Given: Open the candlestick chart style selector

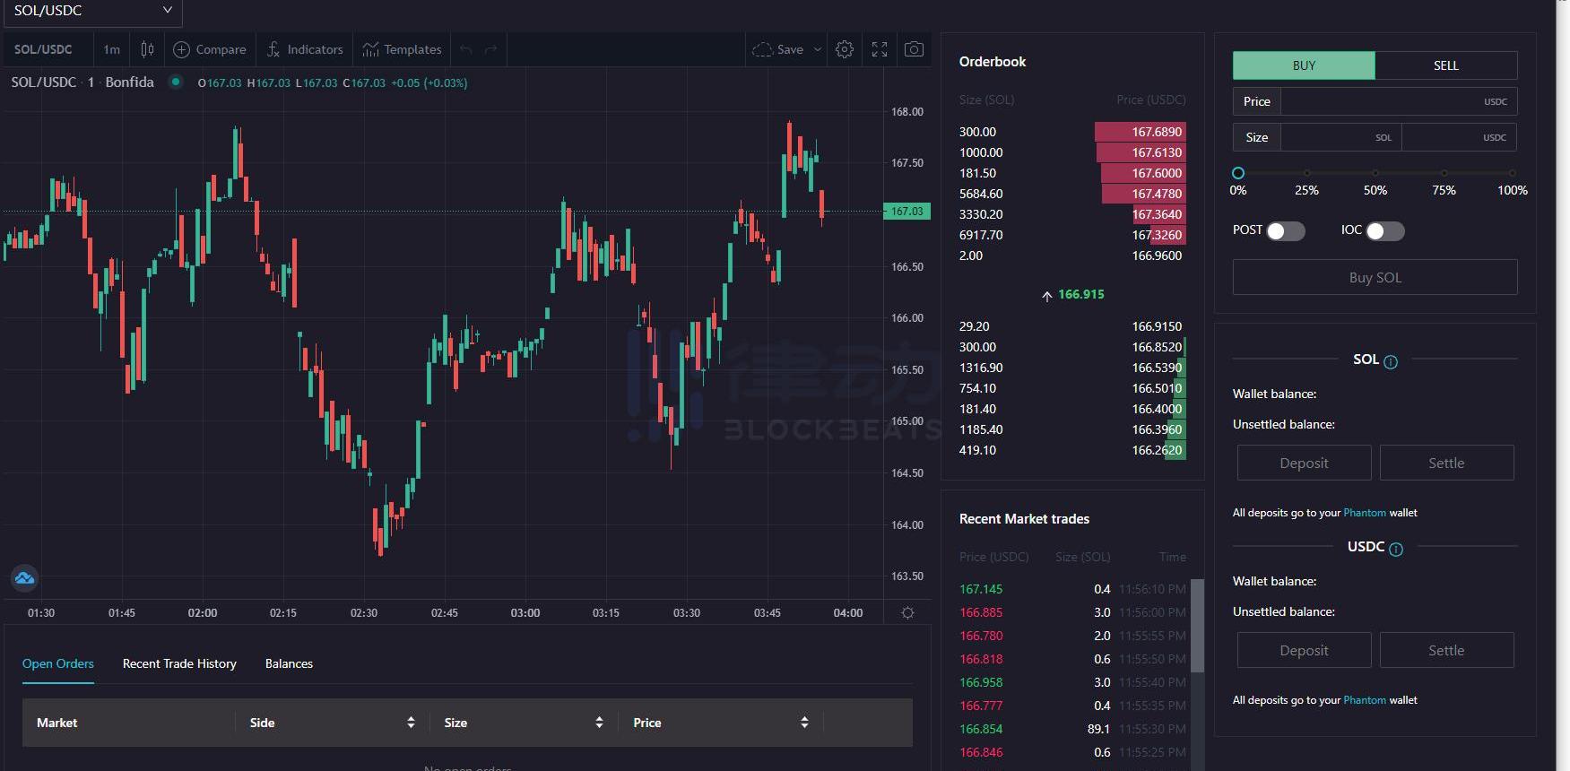Looking at the screenshot, I should 147,49.
